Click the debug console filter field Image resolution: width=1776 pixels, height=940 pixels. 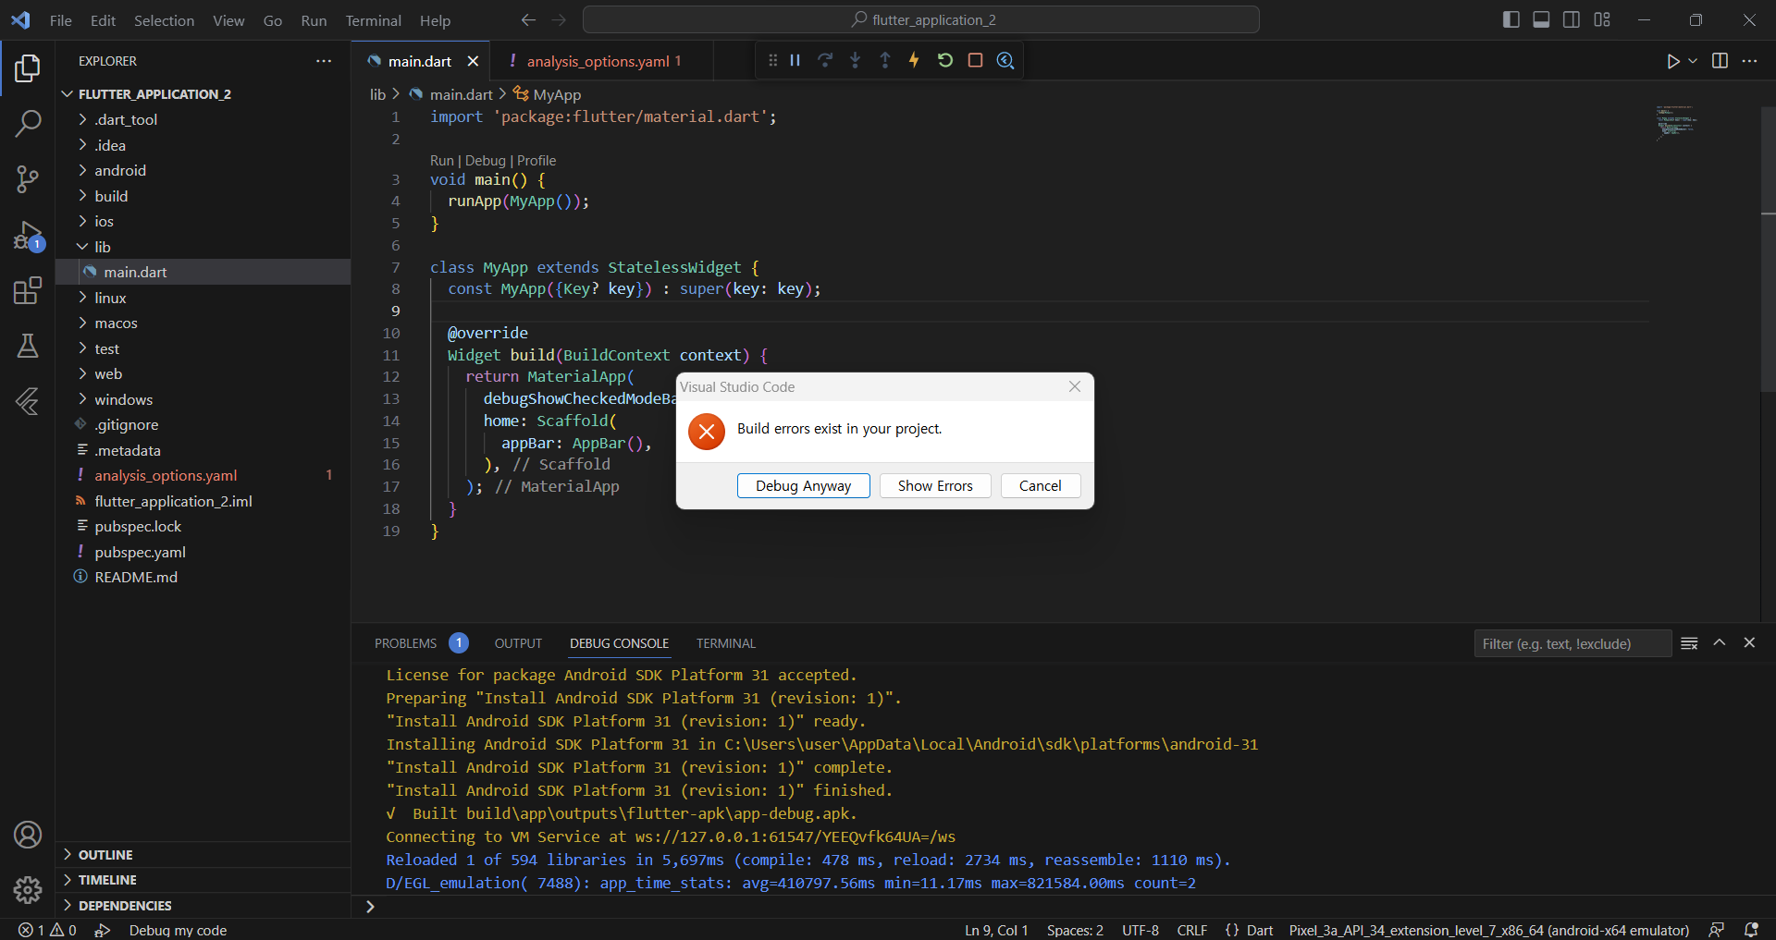pos(1572,643)
